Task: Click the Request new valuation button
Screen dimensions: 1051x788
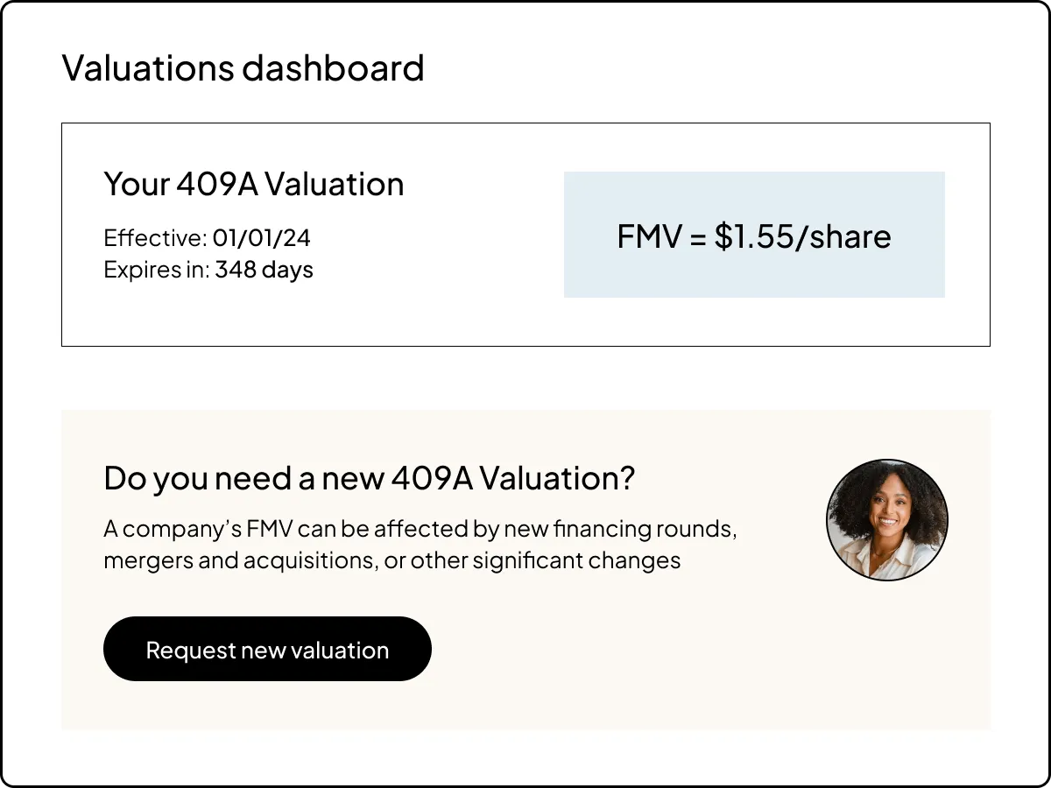Action: click(267, 649)
